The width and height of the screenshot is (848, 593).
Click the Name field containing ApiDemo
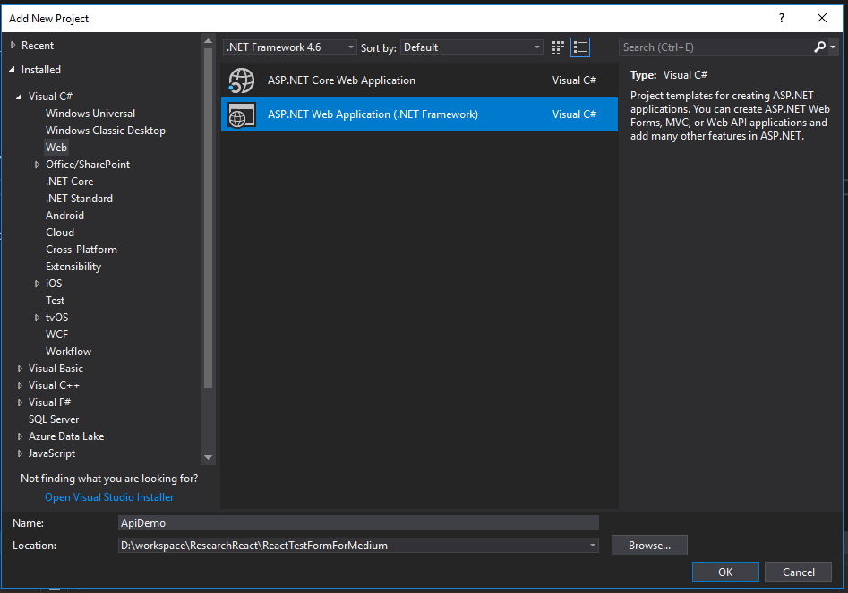tap(358, 523)
